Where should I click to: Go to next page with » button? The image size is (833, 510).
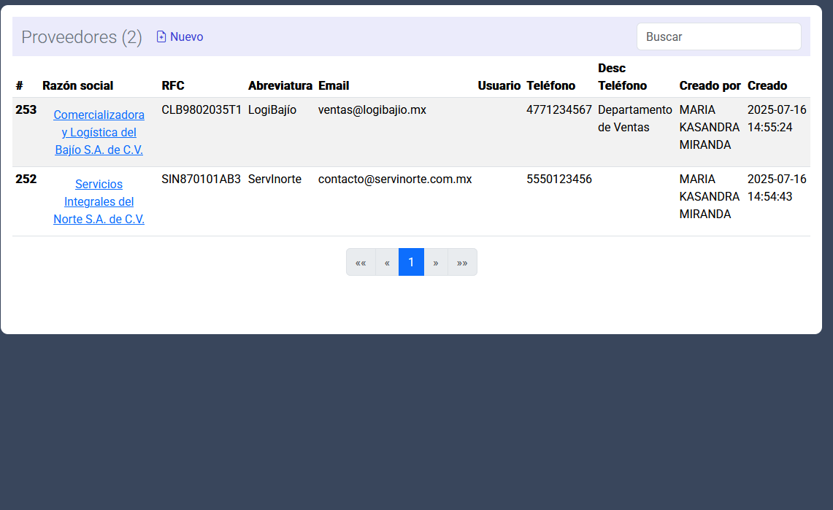pyautogui.click(x=436, y=262)
